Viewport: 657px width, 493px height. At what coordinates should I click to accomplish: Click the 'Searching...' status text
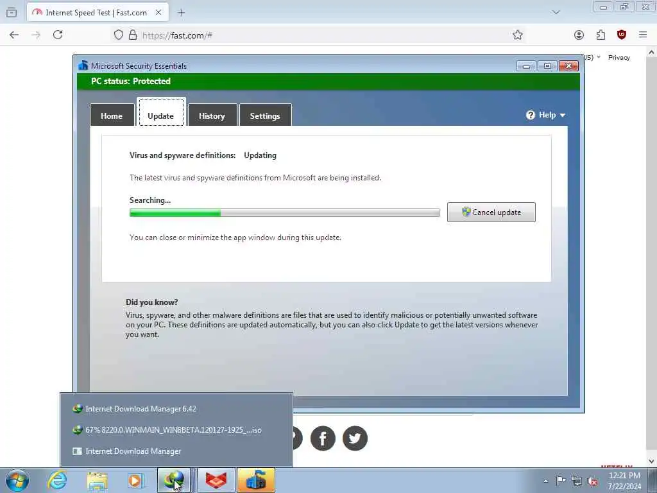pos(150,200)
